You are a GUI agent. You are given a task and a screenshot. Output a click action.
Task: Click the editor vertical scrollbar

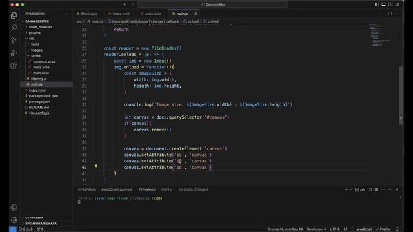pos(401,95)
